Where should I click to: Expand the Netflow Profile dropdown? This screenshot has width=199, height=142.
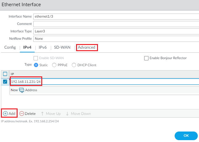pyautogui.click(x=116, y=39)
